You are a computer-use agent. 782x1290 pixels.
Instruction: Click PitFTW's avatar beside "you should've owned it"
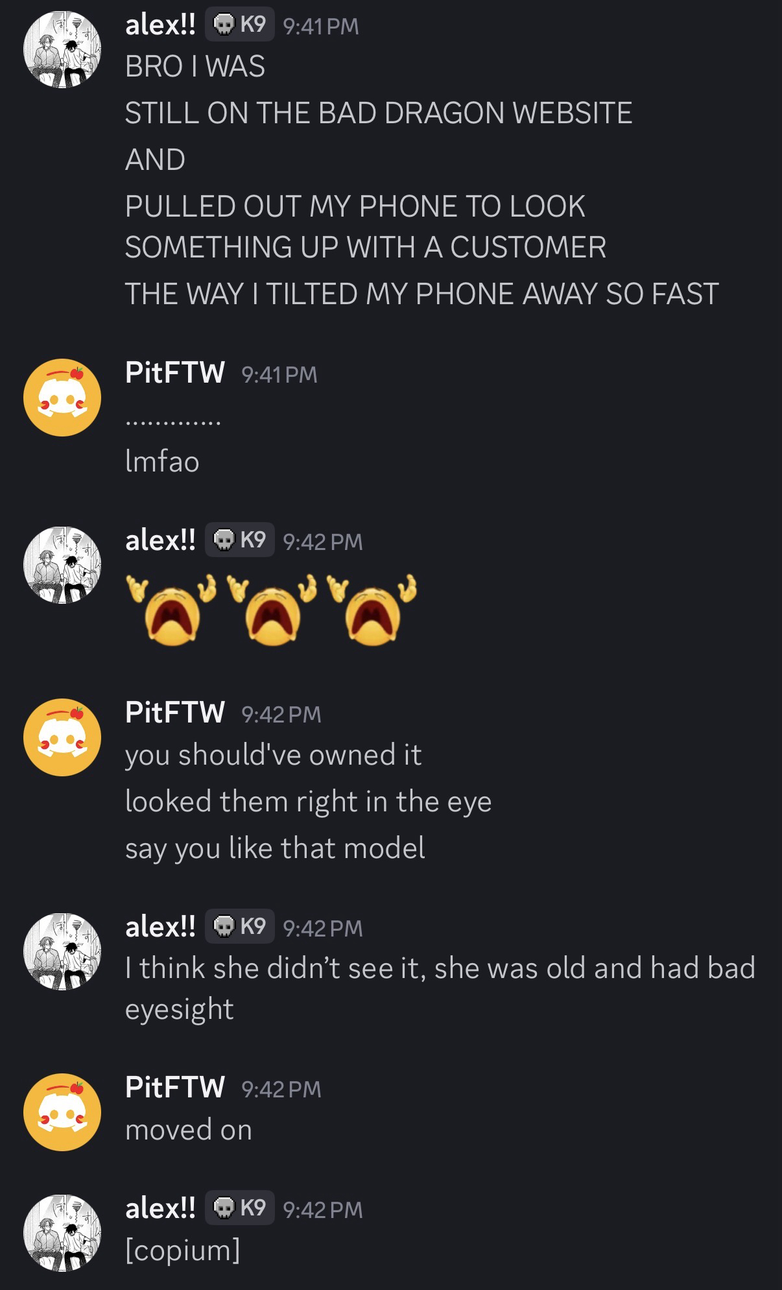point(62,737)
